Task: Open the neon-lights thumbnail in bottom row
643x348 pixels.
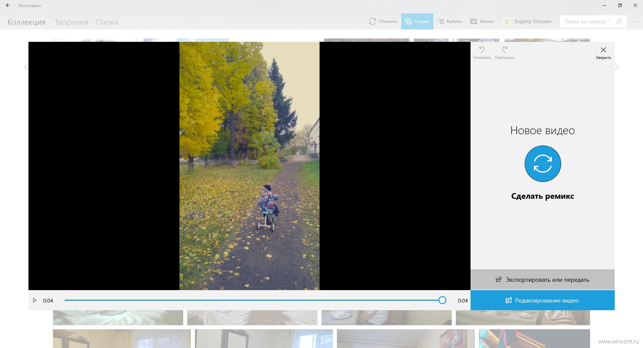Action: [x=534, y=339]
